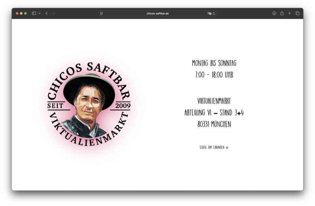Go back to the previous page

[x=47, y=13]
